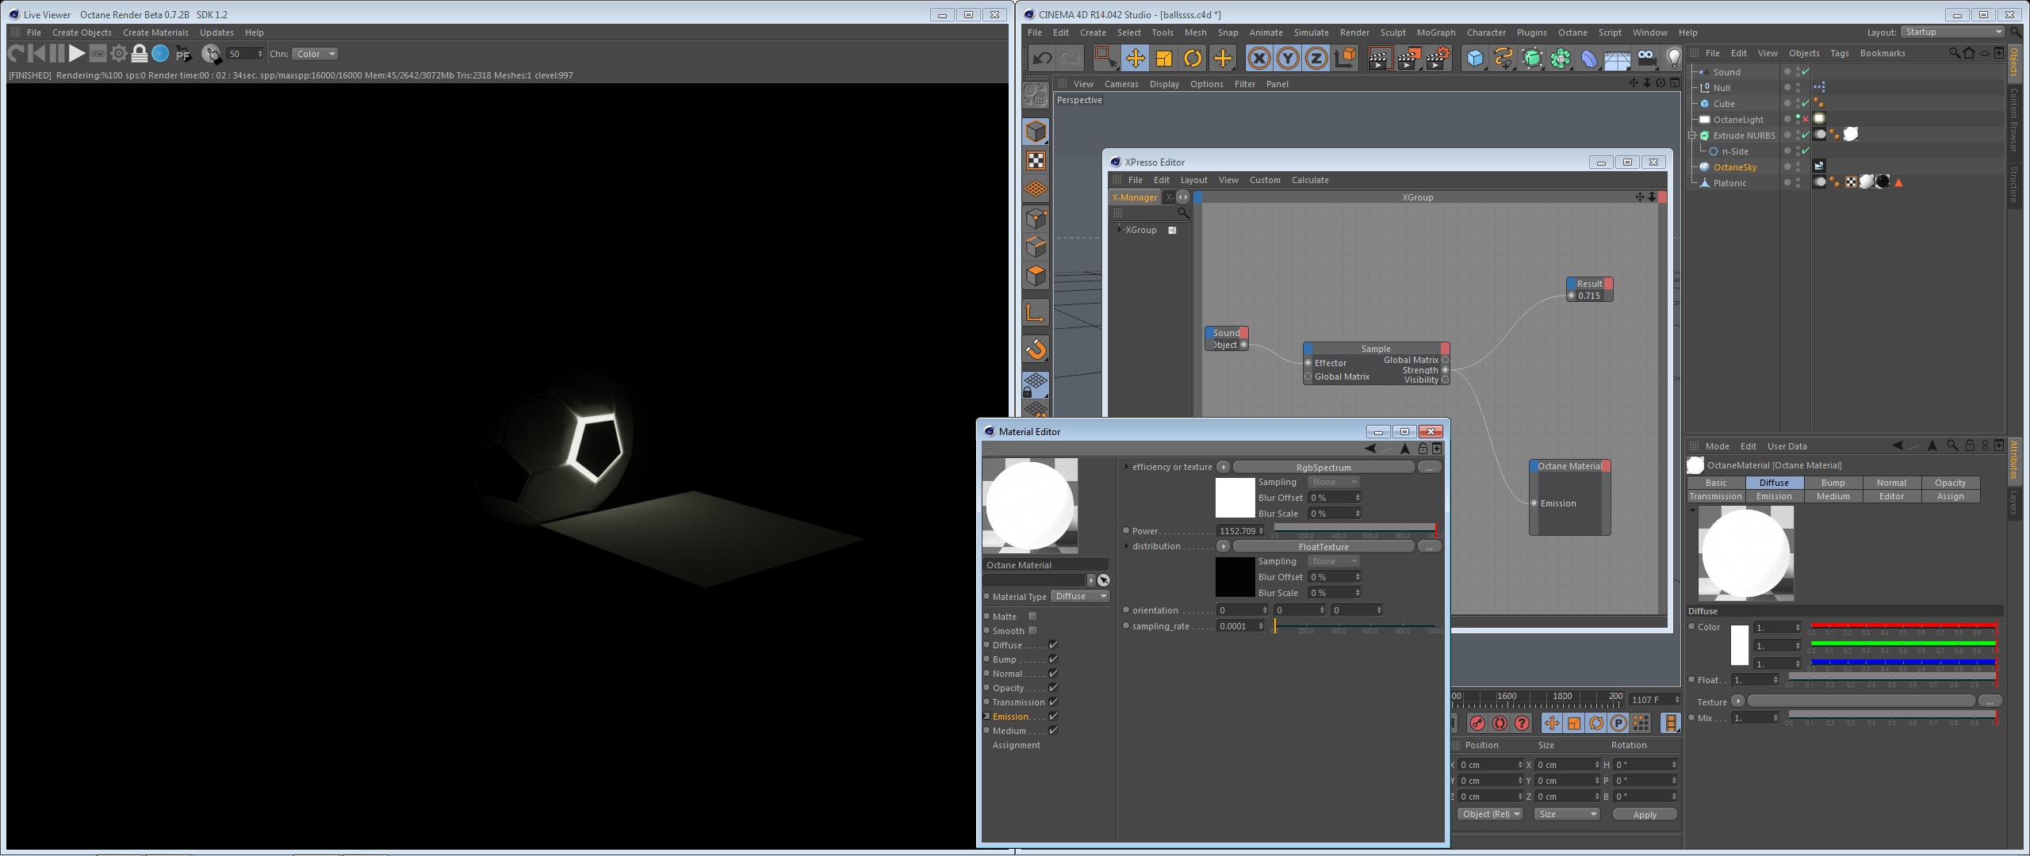Open the Chn Color channel dropdown
The height and width of the screenshot is (856, 2030).
(x=316, y=54)
